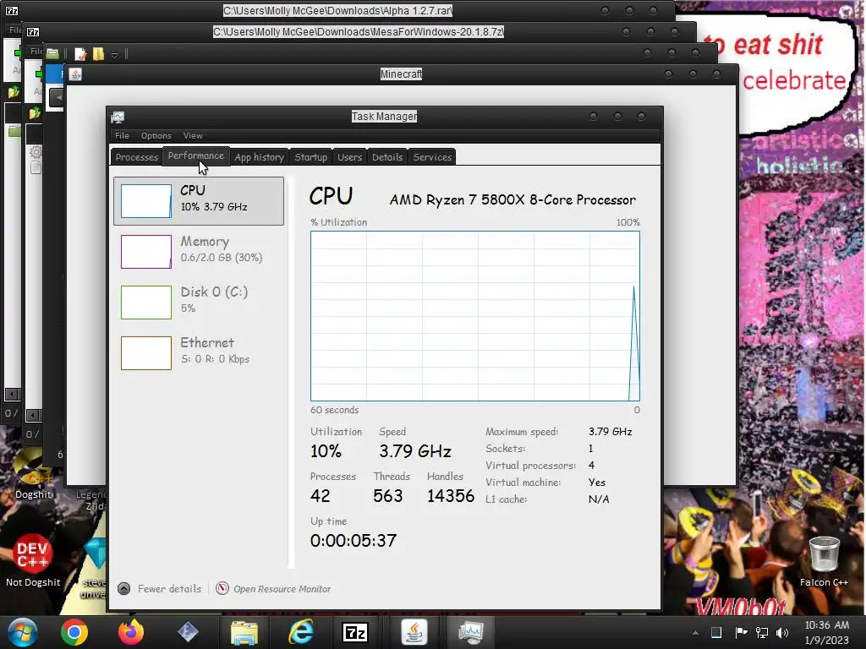Click the Maximum speed value 3.79 GHz
The width and height of the screenshot is (866, 649).
[x=610, y=432]
